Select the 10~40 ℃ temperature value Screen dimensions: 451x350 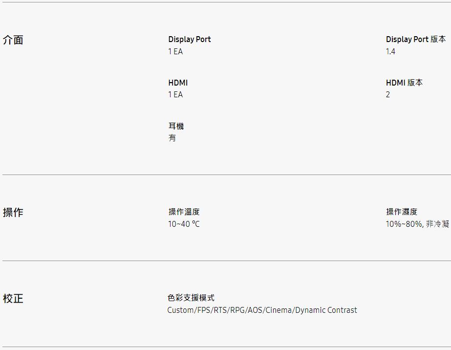[x=184, y=224]
